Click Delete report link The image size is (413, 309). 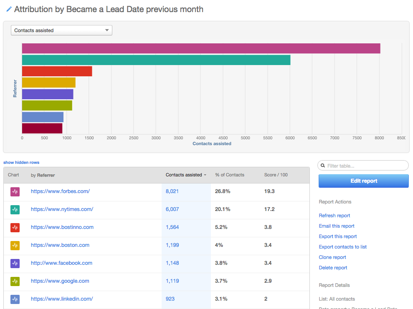(333, 268)
